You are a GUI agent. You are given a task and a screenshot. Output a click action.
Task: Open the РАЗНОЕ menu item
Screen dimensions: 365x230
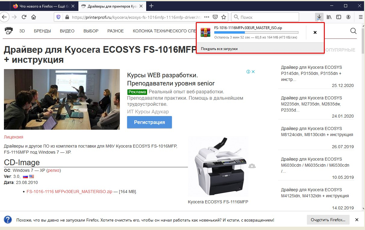point(116,31)
